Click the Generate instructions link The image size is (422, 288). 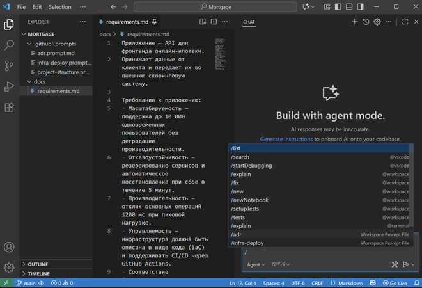[x=286, y=139]
